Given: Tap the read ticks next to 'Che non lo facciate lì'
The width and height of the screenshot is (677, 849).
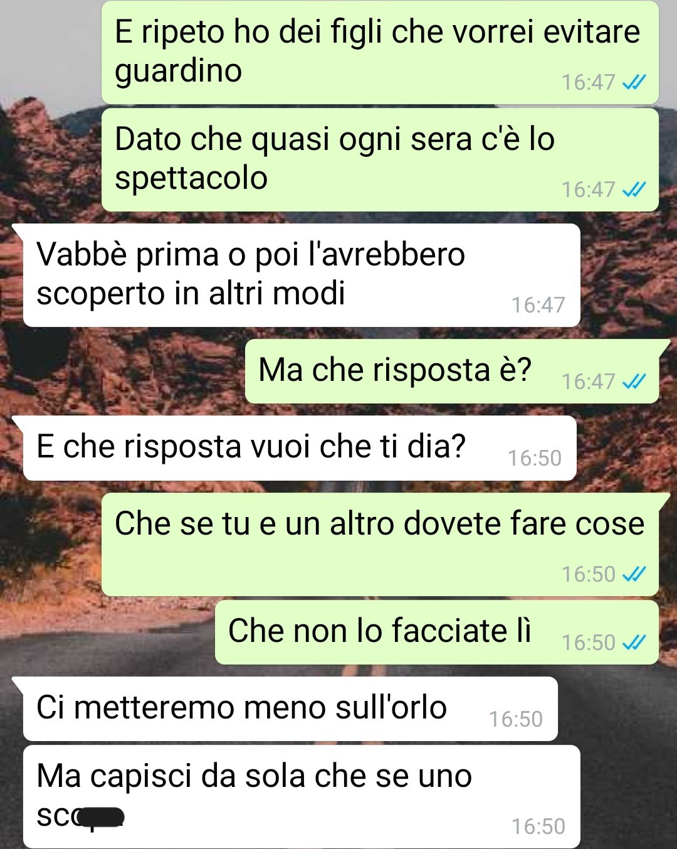Looking at the screenshot, I should tap(634, 643).
